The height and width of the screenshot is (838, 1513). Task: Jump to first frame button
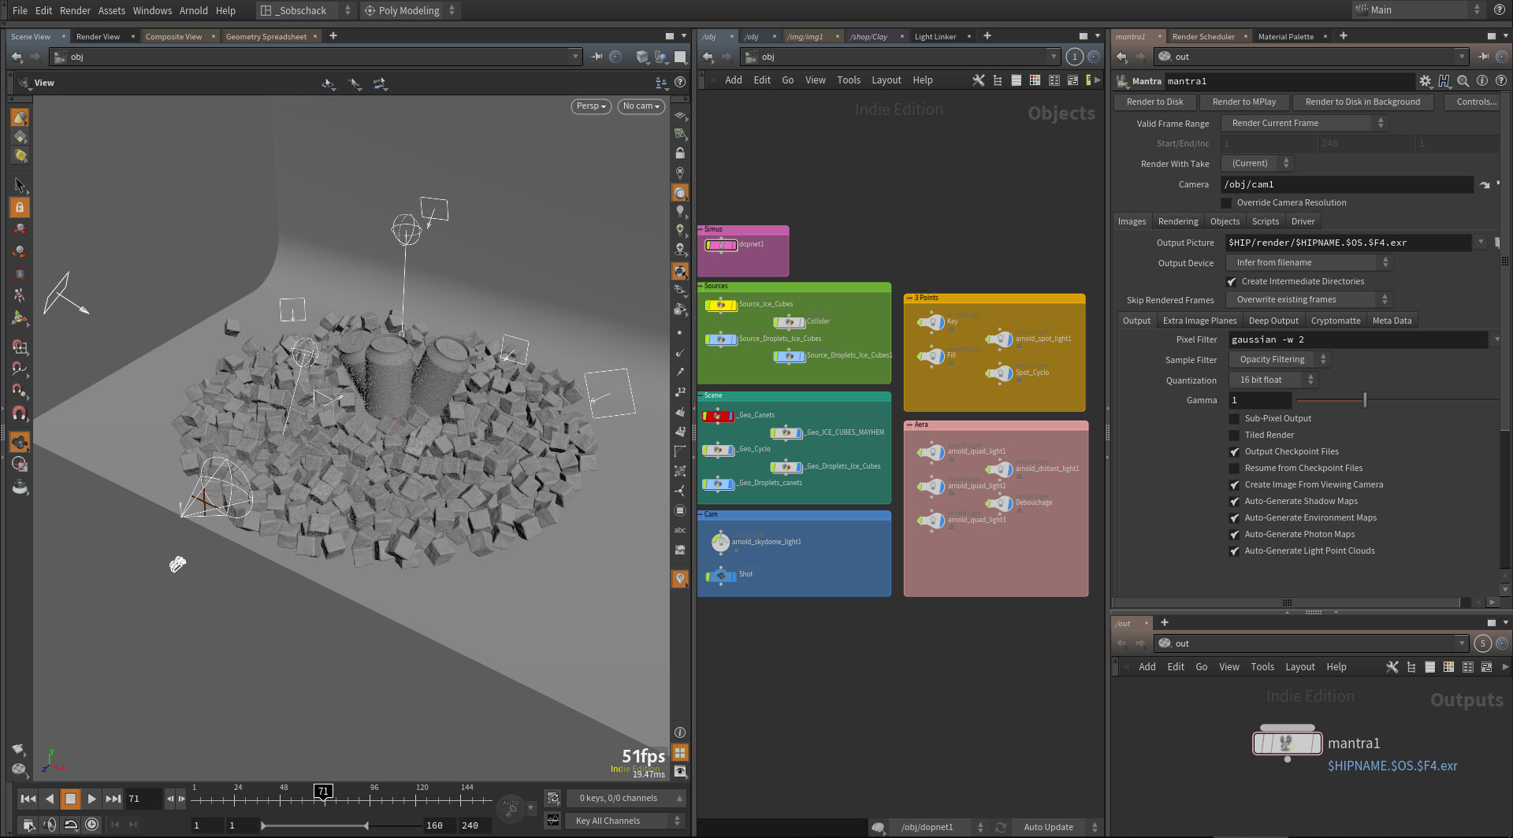(28, 799)
